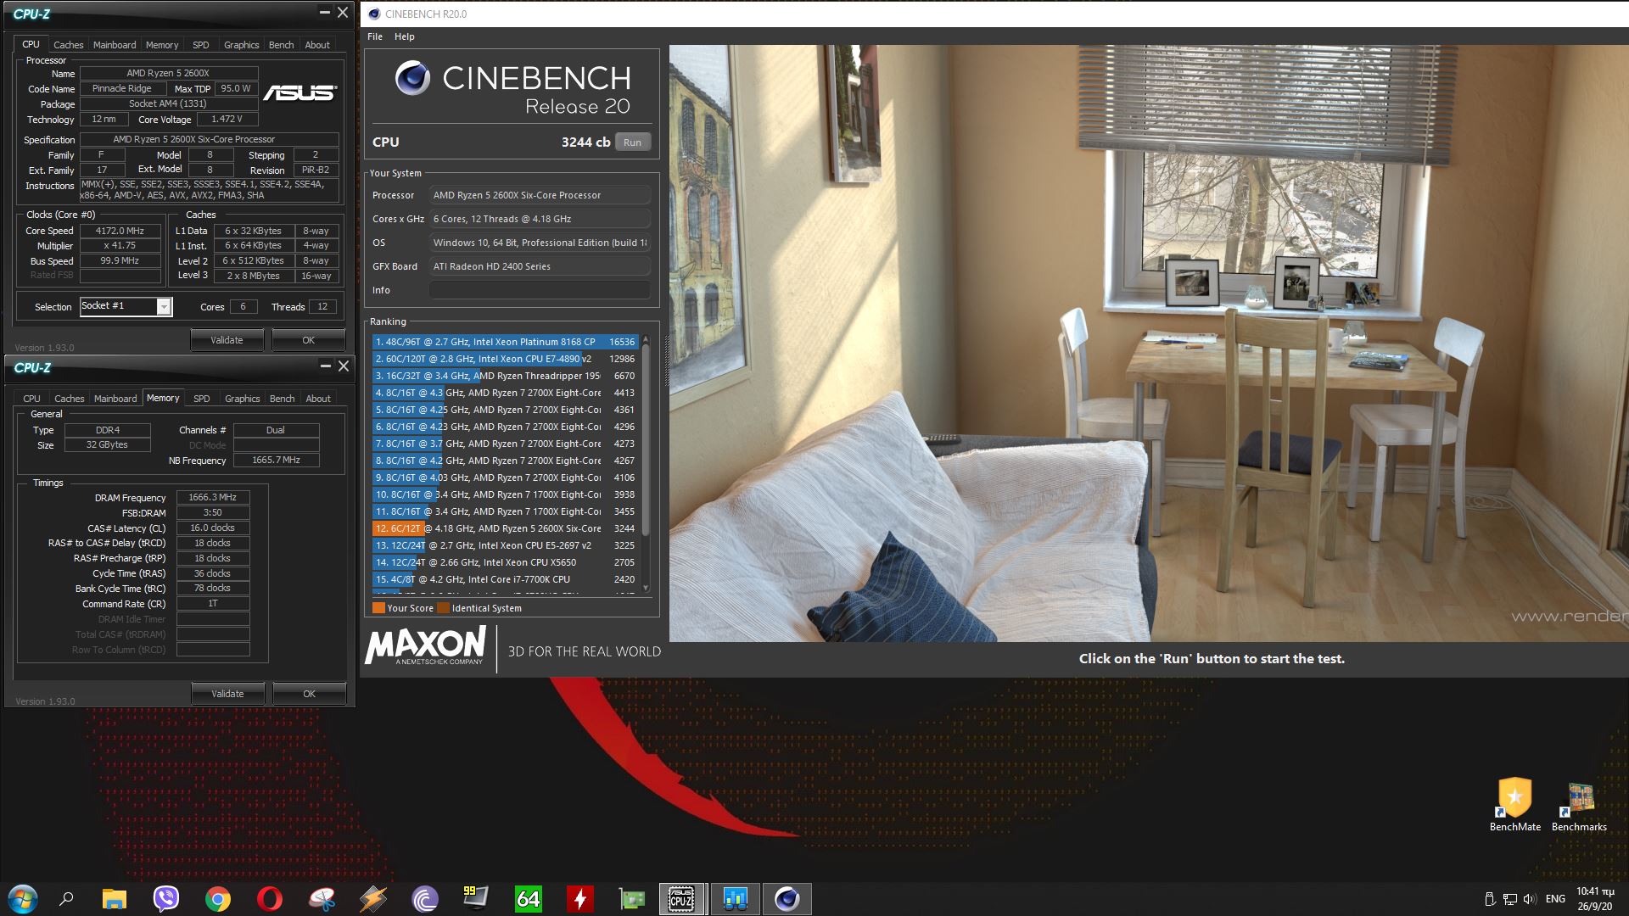1629x916 pixels.
Task: Click Validate in top CPU-Z window
Action: [x=227, y=340]
